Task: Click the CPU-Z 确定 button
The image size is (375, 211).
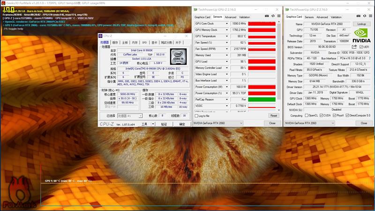Action: [182, 124]
